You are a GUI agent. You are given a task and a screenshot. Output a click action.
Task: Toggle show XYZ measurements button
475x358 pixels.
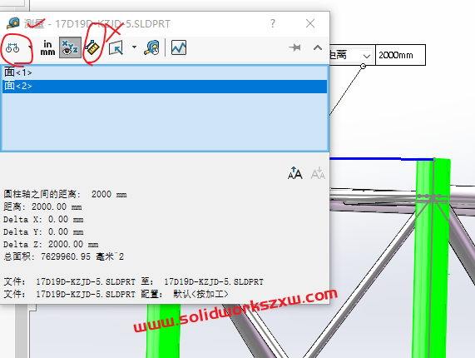[70, 47]
